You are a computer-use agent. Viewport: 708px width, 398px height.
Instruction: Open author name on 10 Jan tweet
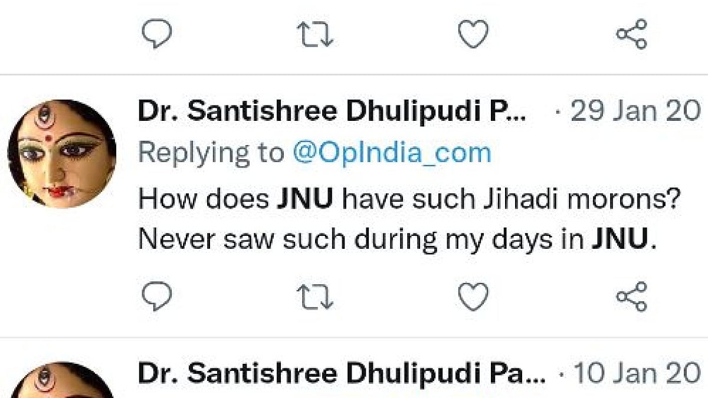click(x=342, y=374)
